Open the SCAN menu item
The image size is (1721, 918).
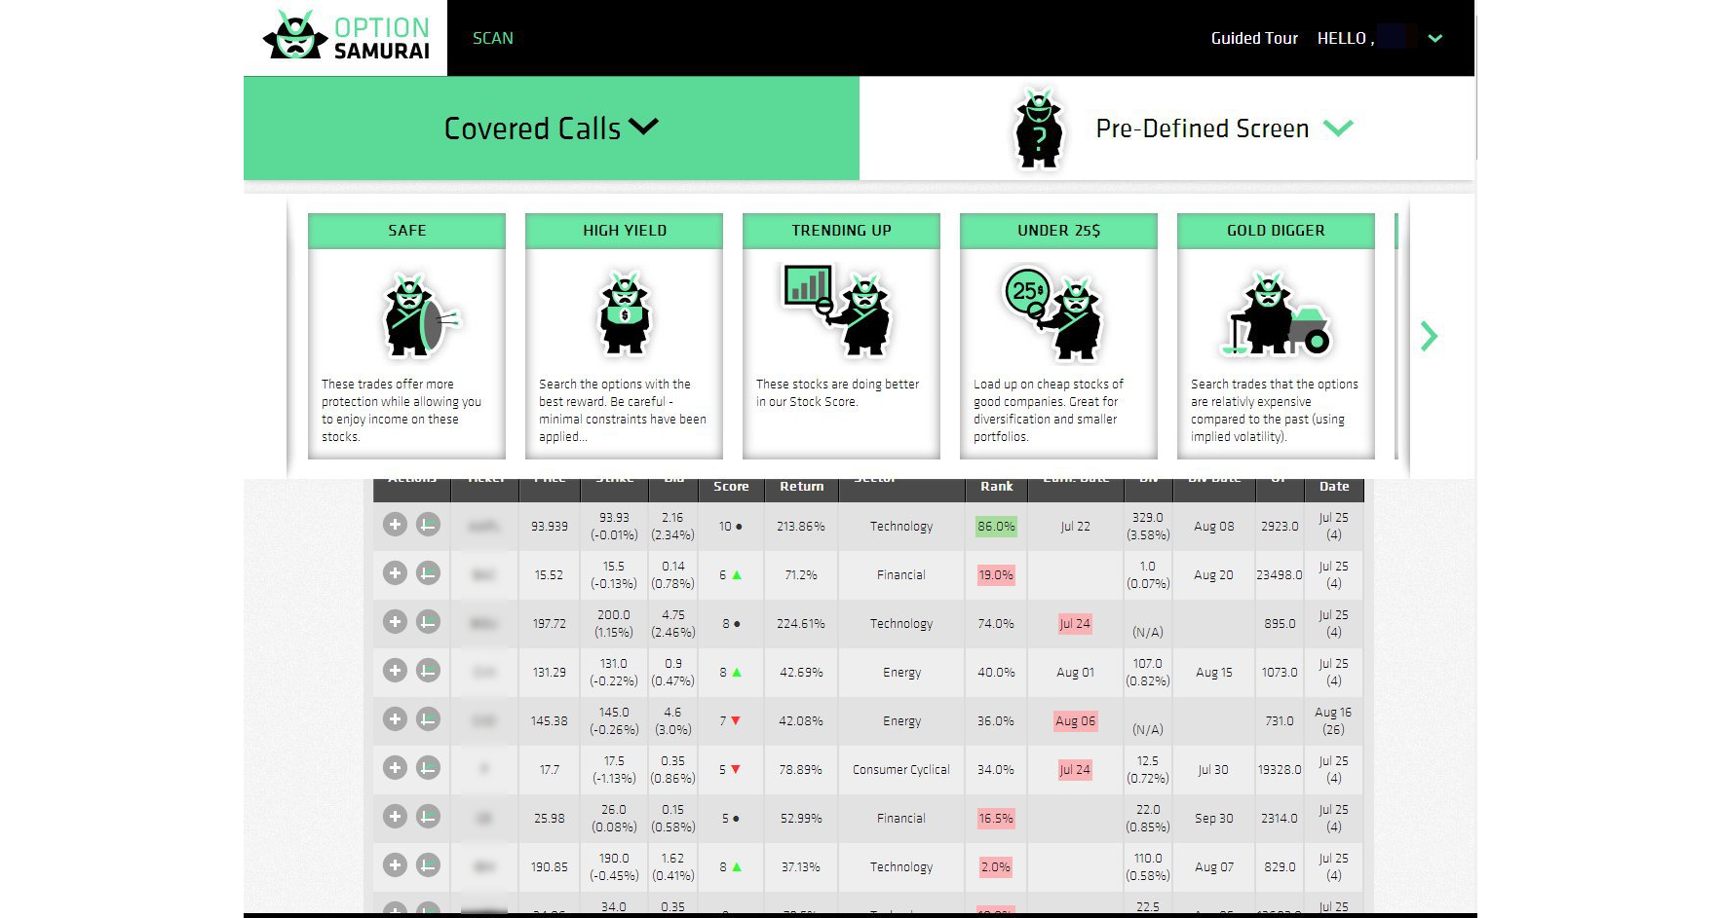[492, 38]
